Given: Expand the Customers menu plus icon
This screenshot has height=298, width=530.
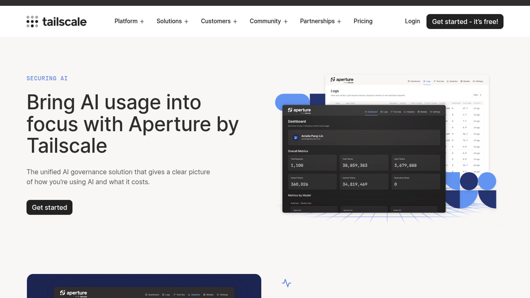Looking at the screenshot, I should pos(235,22).
